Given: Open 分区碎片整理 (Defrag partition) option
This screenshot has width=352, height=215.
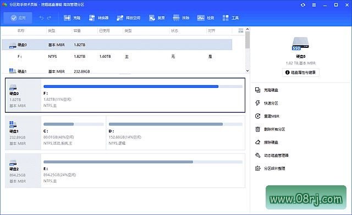Looking at the screenshot, I should (270, 168).
